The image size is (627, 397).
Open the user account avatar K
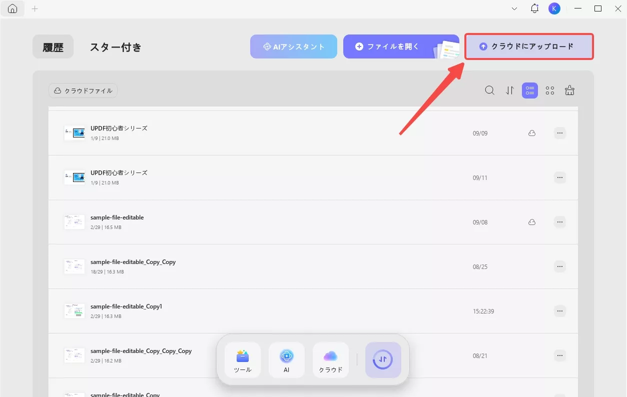pyautogui.click(x=554, y=8)
